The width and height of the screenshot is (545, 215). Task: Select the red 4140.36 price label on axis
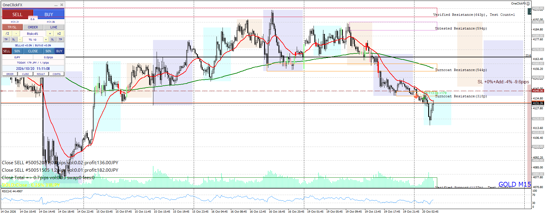point(538,90)
